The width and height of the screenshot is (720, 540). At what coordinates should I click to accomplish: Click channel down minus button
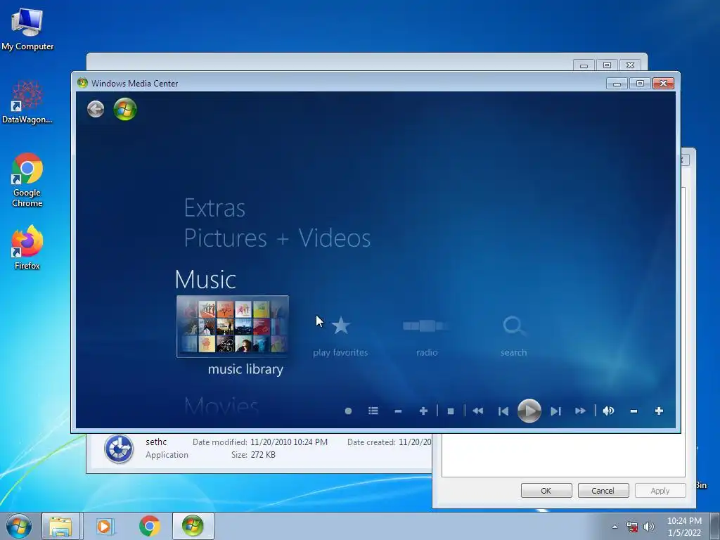coord(398,411)
